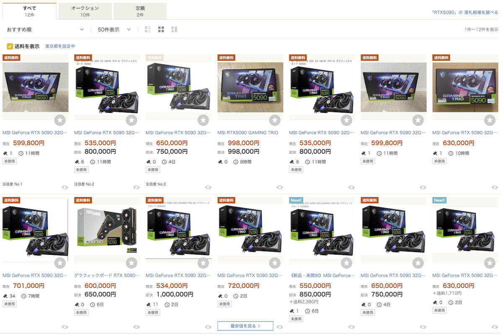Hide the 550,000円 新品・未開封 listing via eye icon

(352, 327)
